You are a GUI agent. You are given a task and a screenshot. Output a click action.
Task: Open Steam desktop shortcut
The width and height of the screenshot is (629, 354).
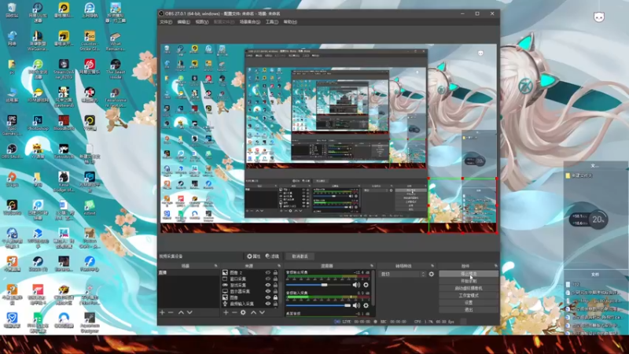[x=38, y=264]
